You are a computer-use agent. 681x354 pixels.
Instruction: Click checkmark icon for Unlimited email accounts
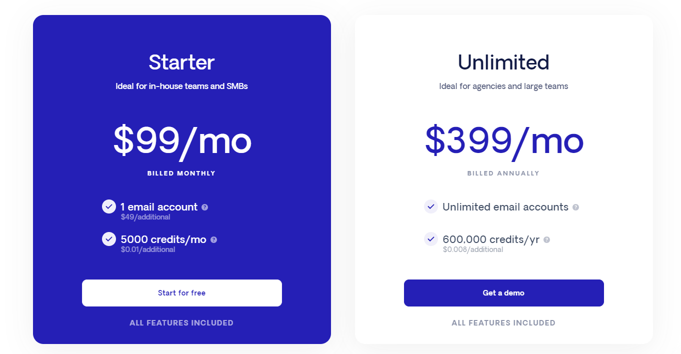click(431, 206)
